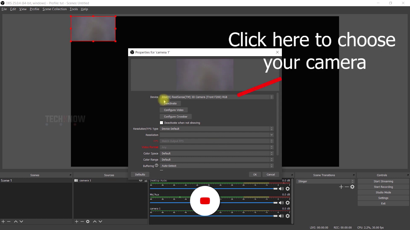Click Start Streaming button
The width and height of the screenshot is (410, 230).
pos(383,181)
